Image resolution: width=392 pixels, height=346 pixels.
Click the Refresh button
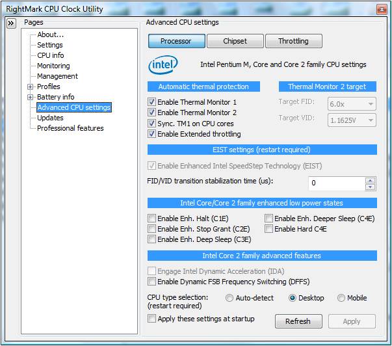pyautogui.click(x=298, y=321)
